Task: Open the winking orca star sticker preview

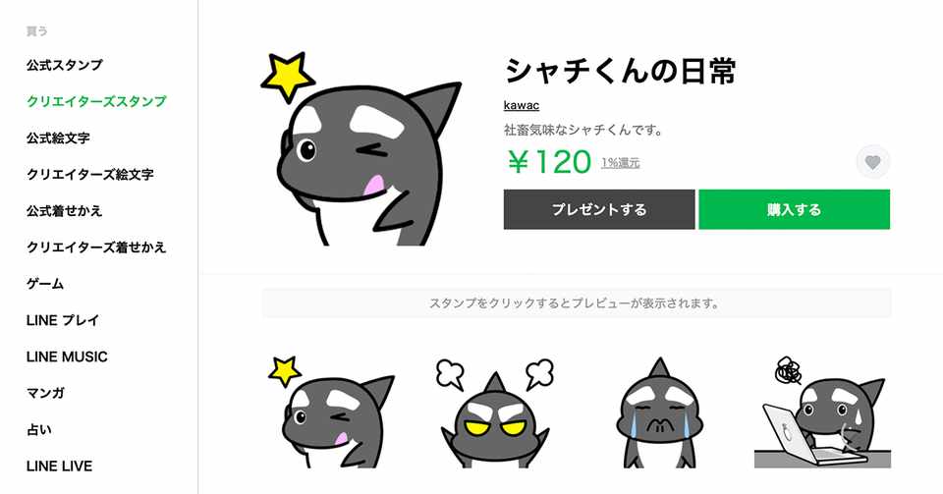Action: tap(332, 412)
